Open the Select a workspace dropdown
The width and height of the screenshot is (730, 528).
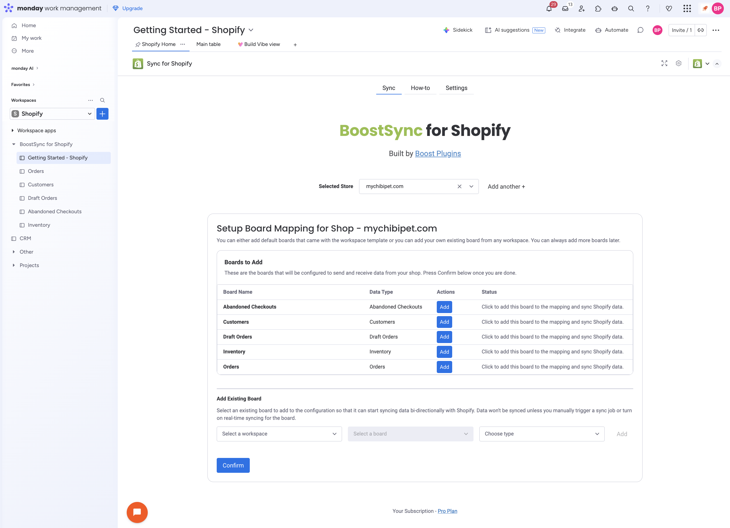(x=279, y=434)
